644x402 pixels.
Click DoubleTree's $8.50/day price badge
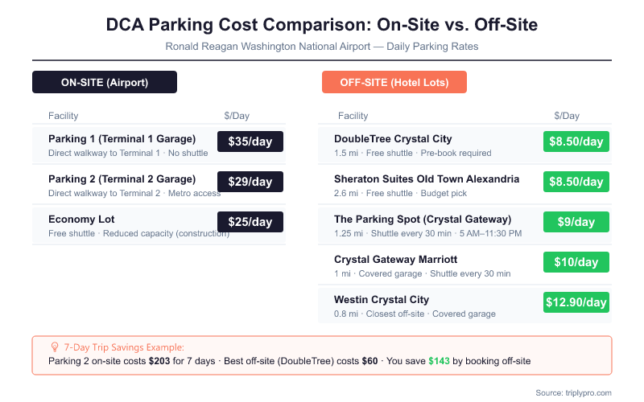[x=576, y=142]
